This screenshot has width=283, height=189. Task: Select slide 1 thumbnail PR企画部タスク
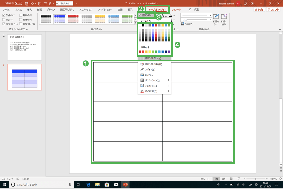tap(25, 47)
